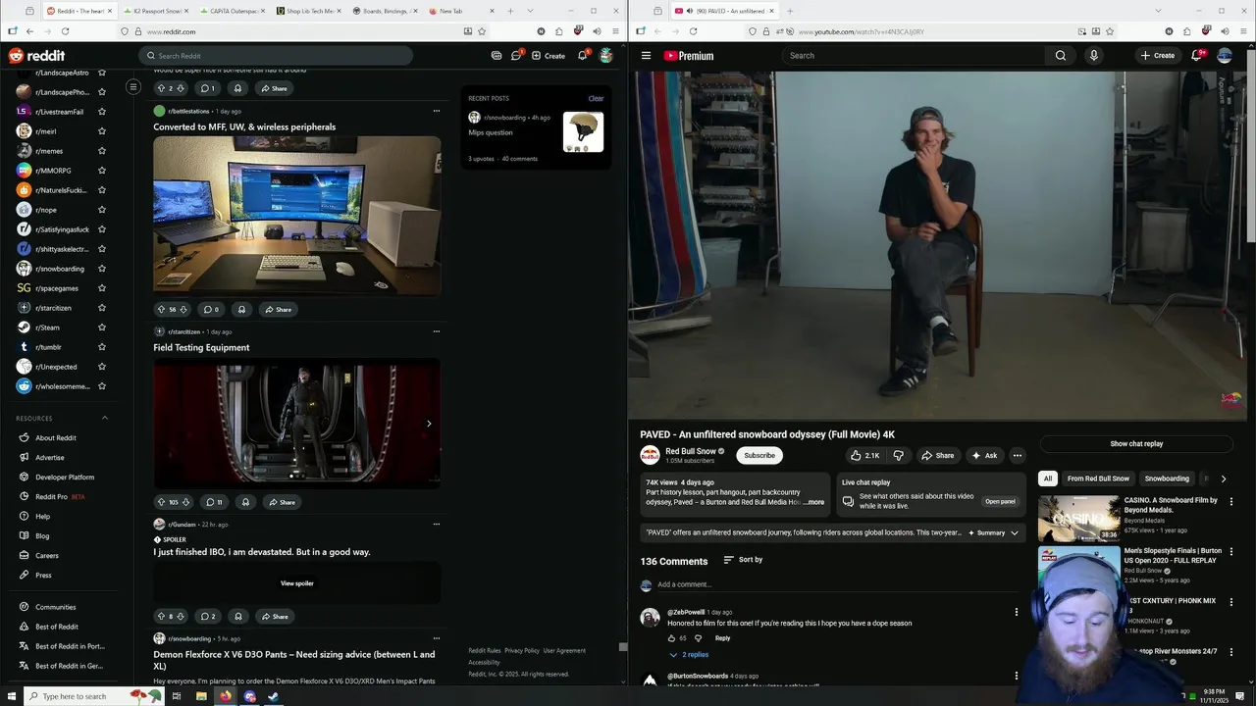Select From Red Bull Snow chip
Viewport: 1256px width, 706px height.
(1098, 479)
